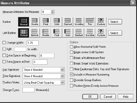Check Break a Multimeasure Rest
This screenshot has width=137, height=103.
click(71, 58)
